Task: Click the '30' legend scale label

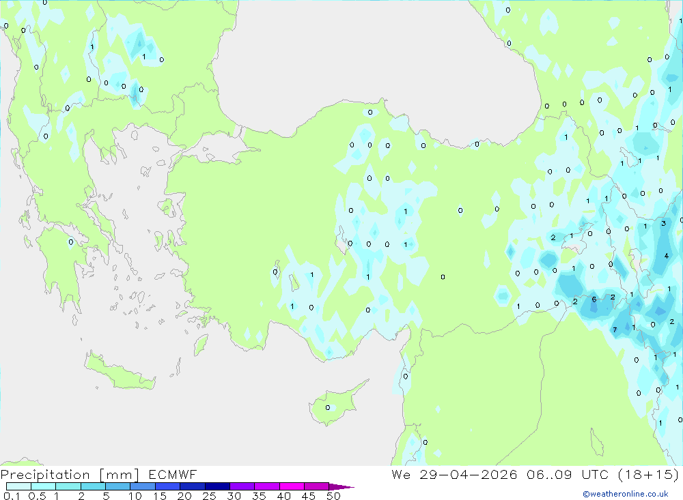Action: tap(234, 496)
